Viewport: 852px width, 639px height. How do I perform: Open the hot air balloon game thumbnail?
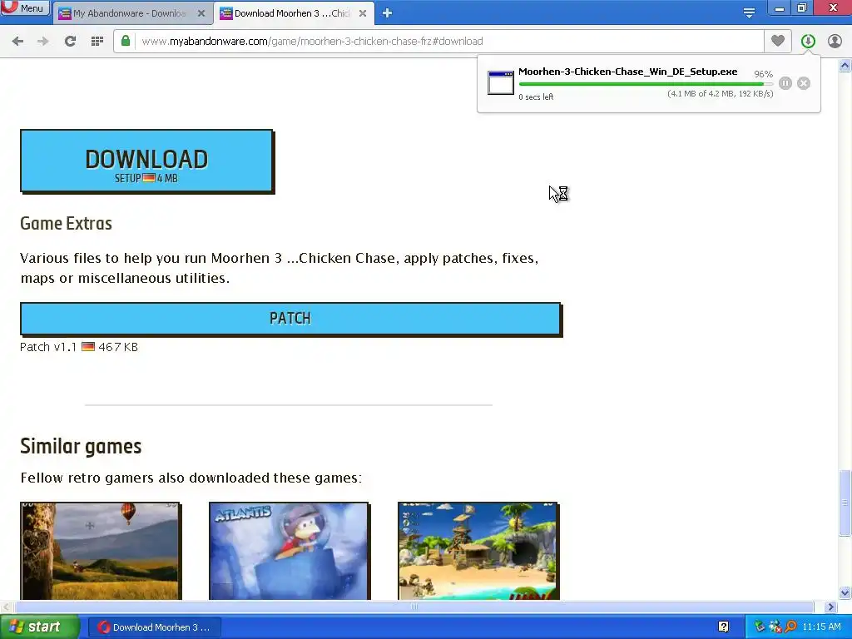pyautogui.click(x=101, y=551)
